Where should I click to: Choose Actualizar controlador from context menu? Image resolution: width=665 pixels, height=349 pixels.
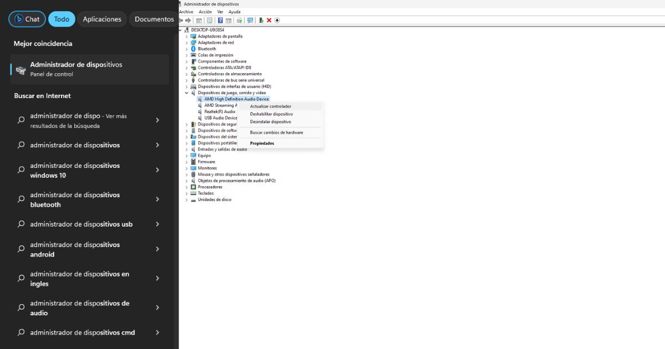point(282,106)
